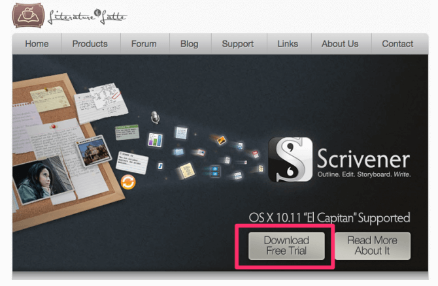Click the blue film strip icon
This screenshot has height=286, width=438.
click(x=215, y=171)
